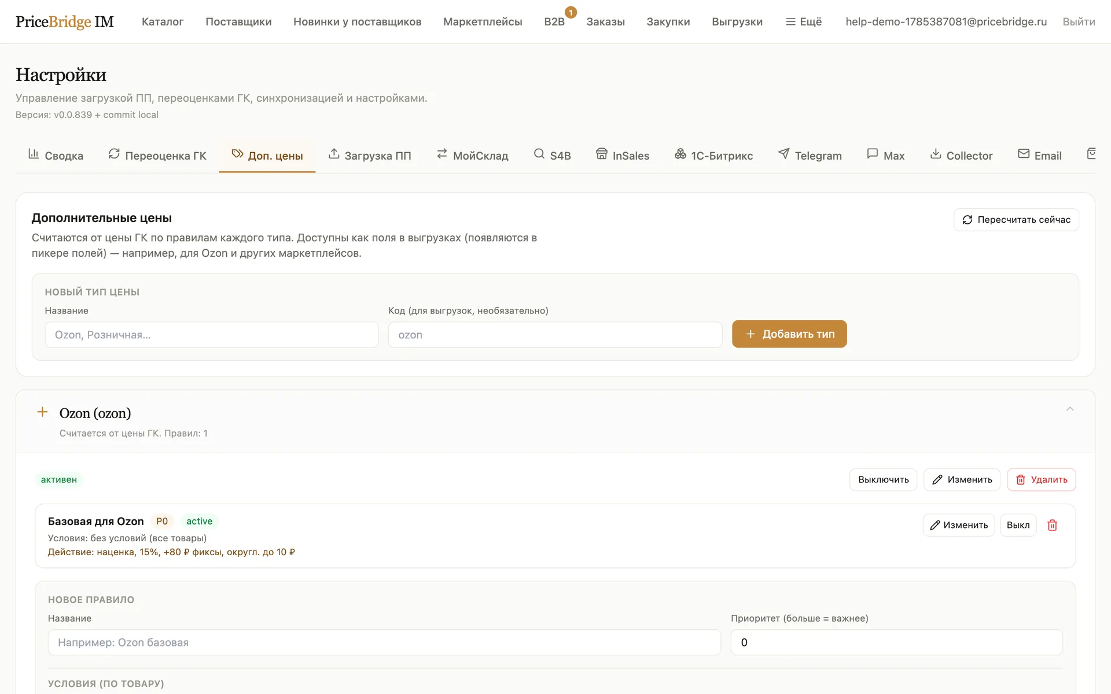Image resolution: width=1111 pixels, height=694 pixels.
Task: Switch to Переоценка ГК tab
Action: coord(157,155)
